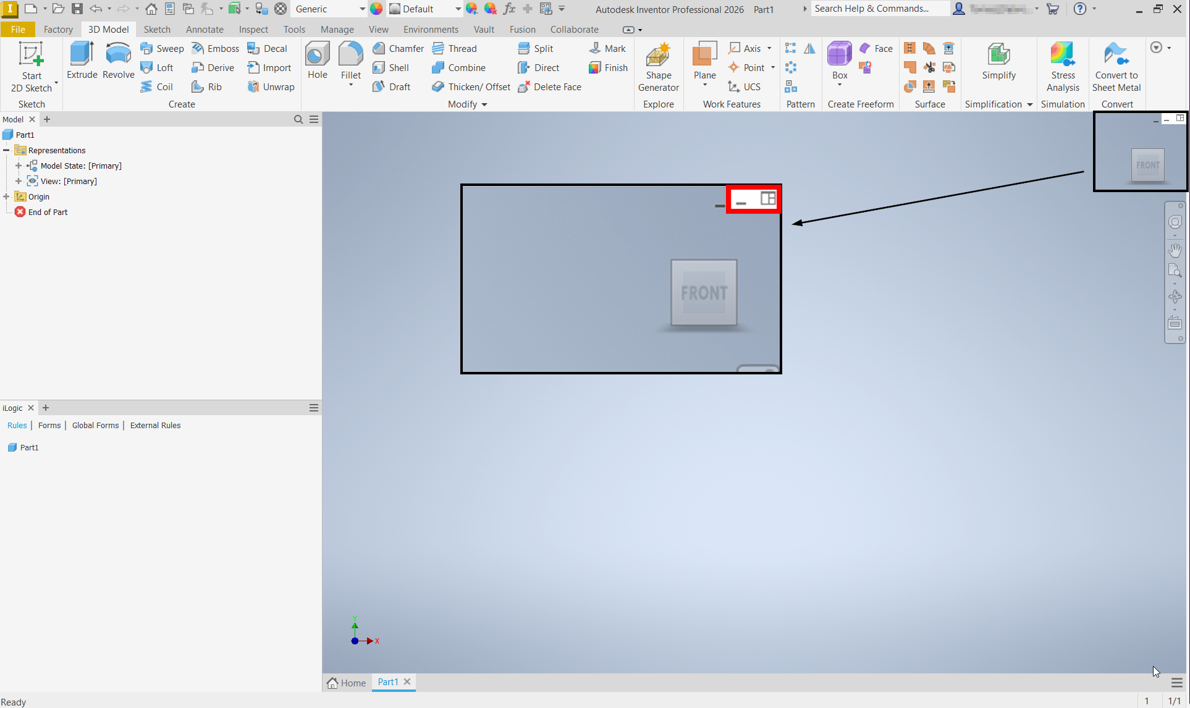Open the File menu

point(18,29)
